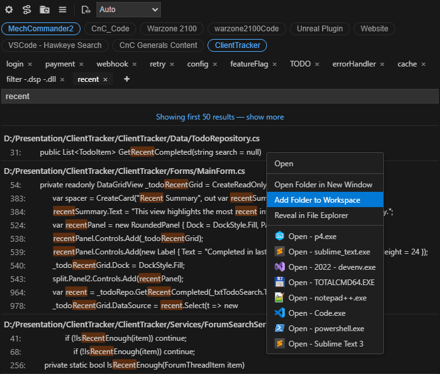
Task: Switch to the webhook search tab
Action: (112, 64)
